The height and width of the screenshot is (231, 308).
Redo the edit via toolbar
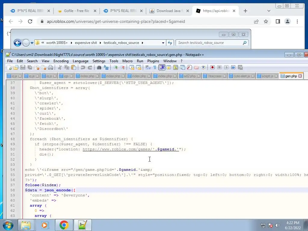point(90,68)
